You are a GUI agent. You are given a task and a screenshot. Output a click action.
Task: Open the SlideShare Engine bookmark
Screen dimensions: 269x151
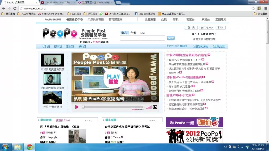pyautogui.click(x=51, y=14)
